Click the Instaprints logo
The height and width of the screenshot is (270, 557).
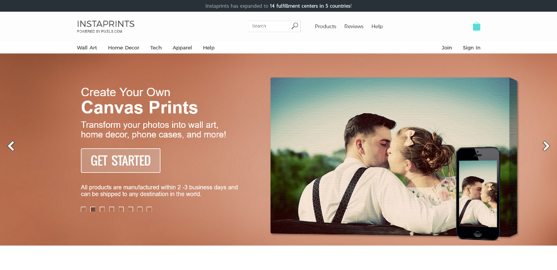pyautogui.click(x=105, y=26)
